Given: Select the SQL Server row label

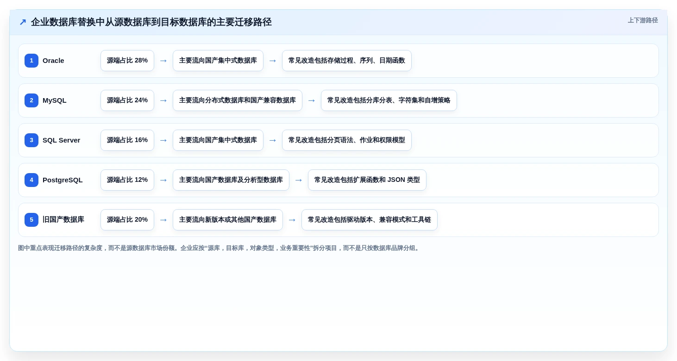Looking at the screenshot, I should coord(62,140).
